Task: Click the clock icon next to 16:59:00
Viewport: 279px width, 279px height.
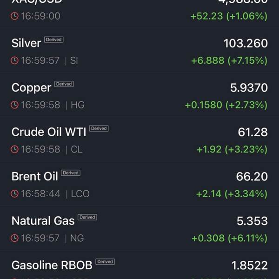Action: [x=14, y=16]
